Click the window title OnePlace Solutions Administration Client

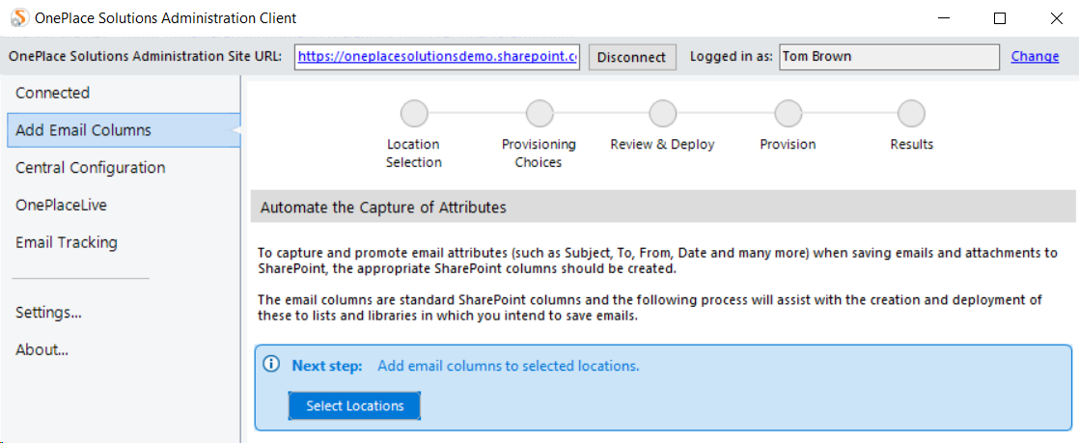pos(165,18)
